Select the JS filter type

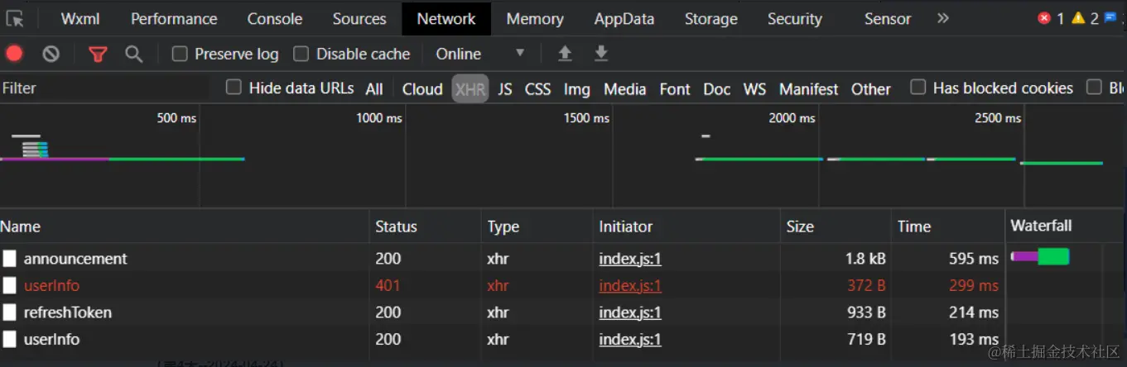coord(505,88)
